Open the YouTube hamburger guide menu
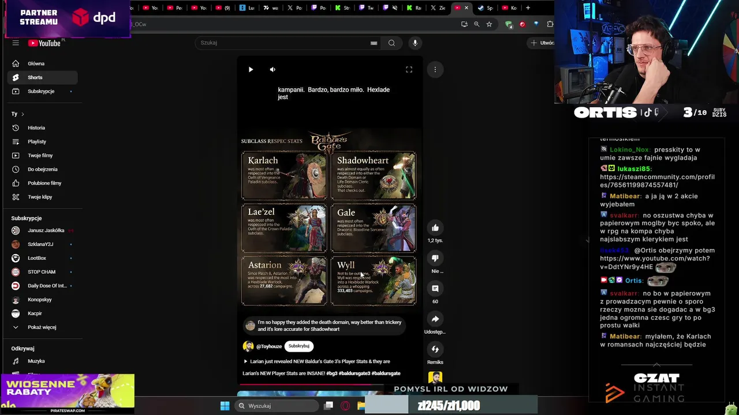 pyautogui.click(x=16, y=43)
